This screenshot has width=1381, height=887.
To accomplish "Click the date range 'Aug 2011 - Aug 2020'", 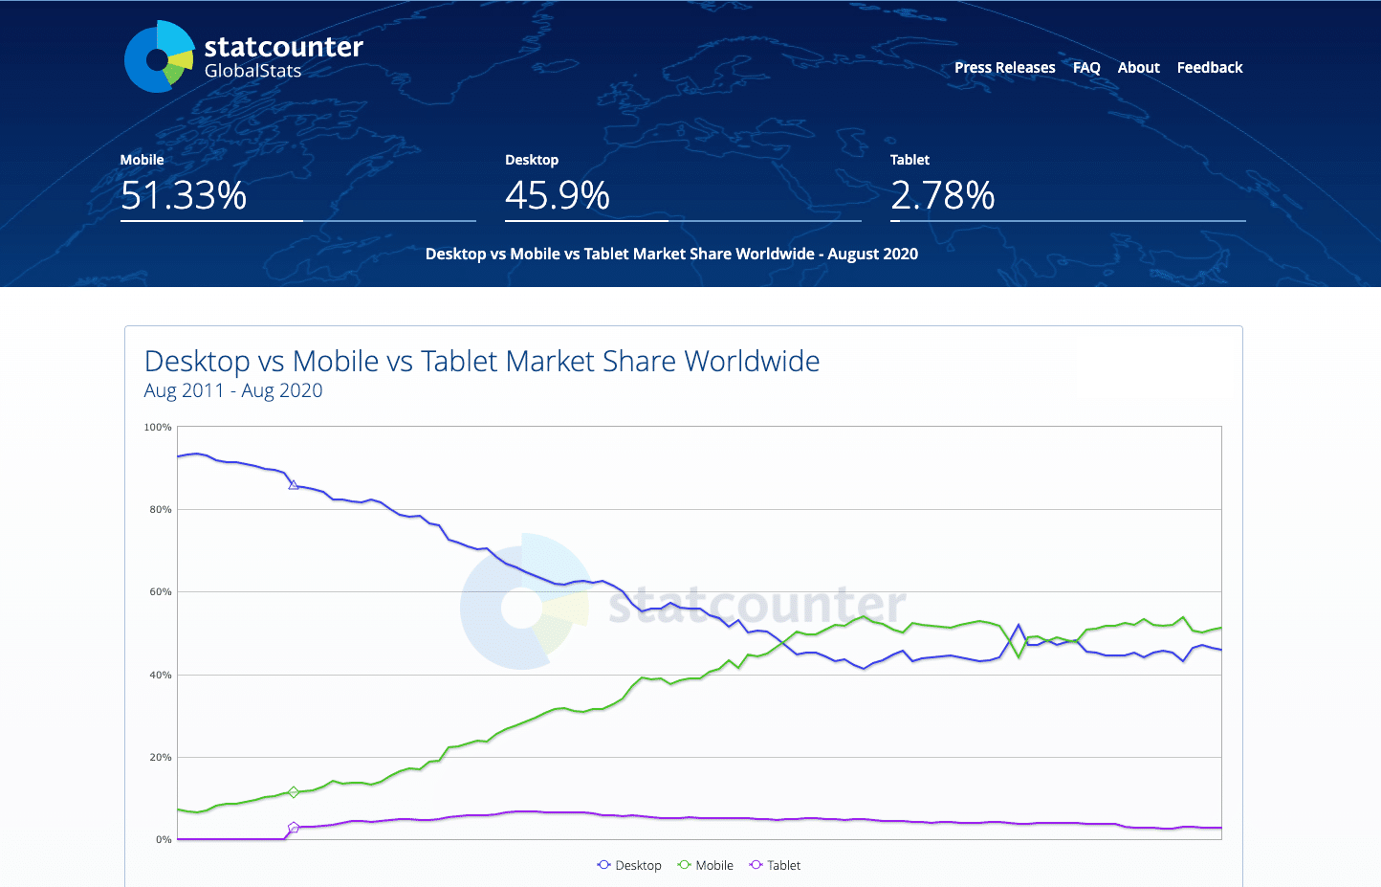I will 232,390.
